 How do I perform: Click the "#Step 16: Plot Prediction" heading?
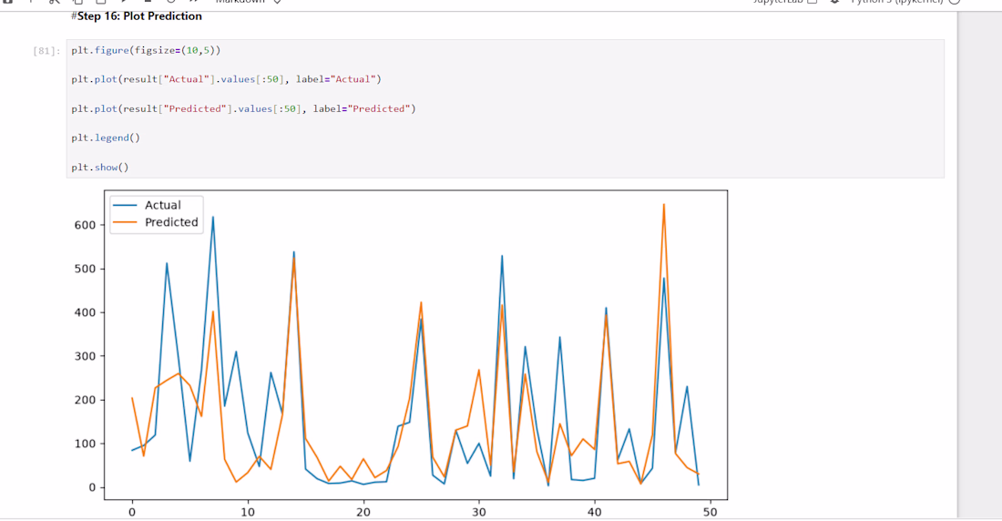tap(136, 16)
